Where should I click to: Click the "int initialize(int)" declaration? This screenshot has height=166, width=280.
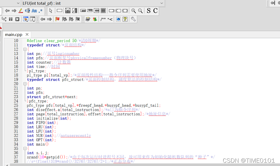point(49,118)
